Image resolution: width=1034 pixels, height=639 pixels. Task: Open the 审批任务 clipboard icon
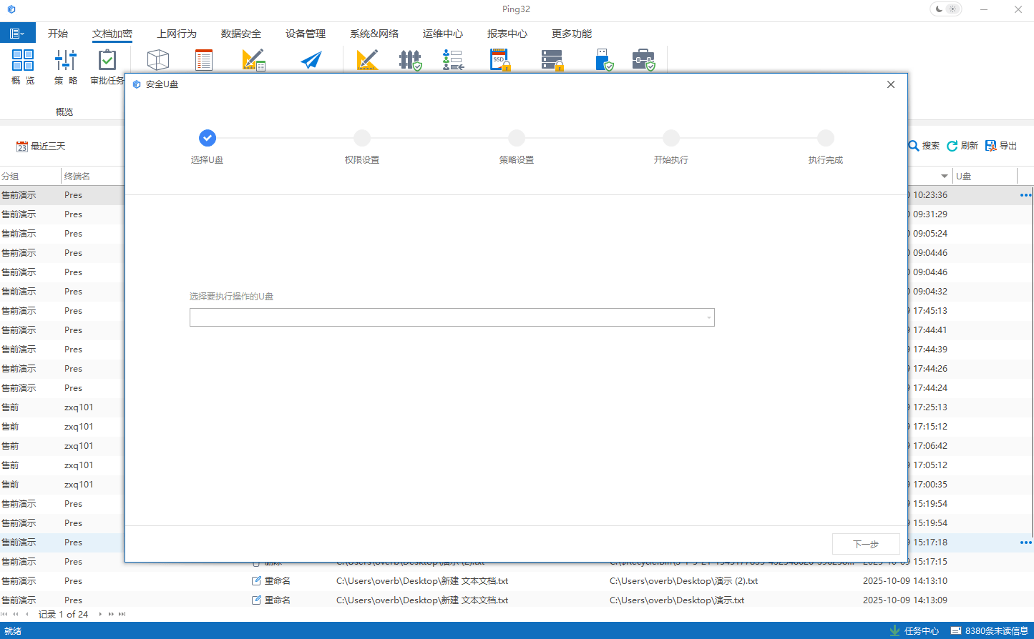coord(107,60)
